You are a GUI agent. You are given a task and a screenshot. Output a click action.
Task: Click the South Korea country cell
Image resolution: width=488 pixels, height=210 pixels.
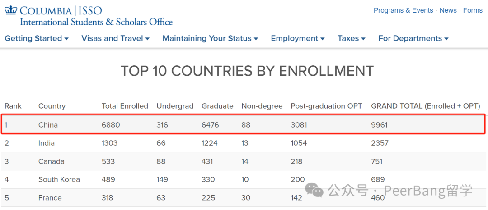click(x=59, y=179)
